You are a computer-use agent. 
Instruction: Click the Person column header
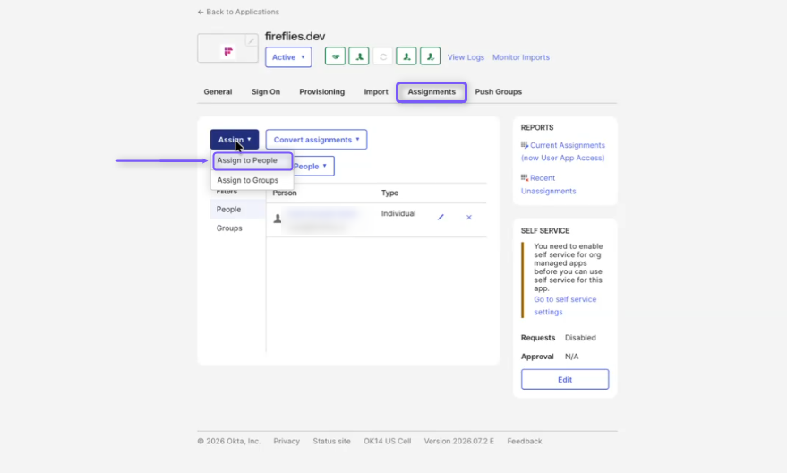coord(285,193)
